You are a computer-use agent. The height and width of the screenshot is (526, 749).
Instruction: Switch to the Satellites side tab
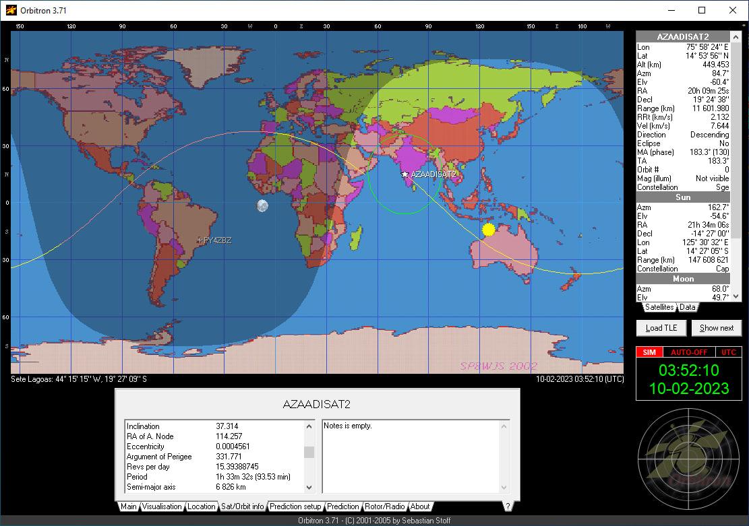point(659,307)
